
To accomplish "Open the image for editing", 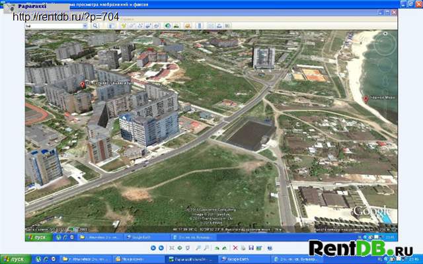I will pyautogui.click(x=259, y=248).
